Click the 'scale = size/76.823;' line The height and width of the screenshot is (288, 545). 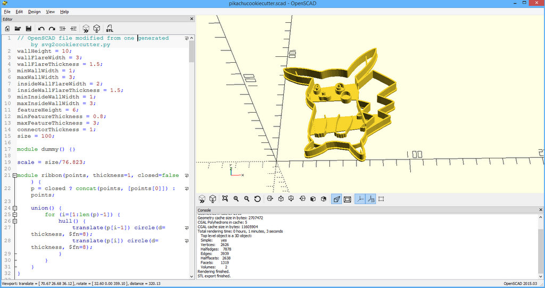[52, 163]
